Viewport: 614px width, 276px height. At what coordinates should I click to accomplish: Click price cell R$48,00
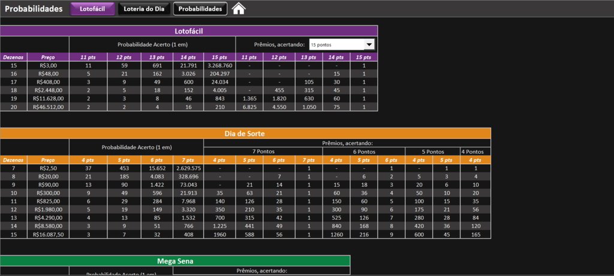coord(48,74)
